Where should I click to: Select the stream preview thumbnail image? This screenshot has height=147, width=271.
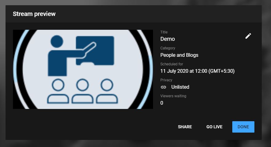(x=83, y=69)
